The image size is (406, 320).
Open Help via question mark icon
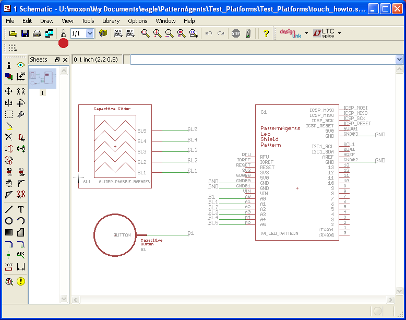(x=266, y=33)
